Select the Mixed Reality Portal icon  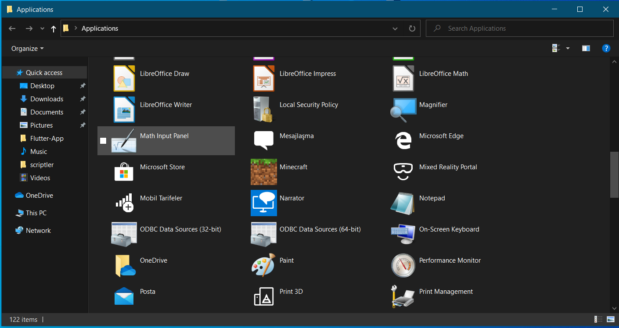point(403,172)
